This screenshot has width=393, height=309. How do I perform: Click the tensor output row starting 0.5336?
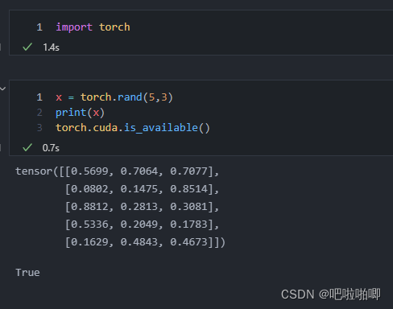click(x=143, y=225)
